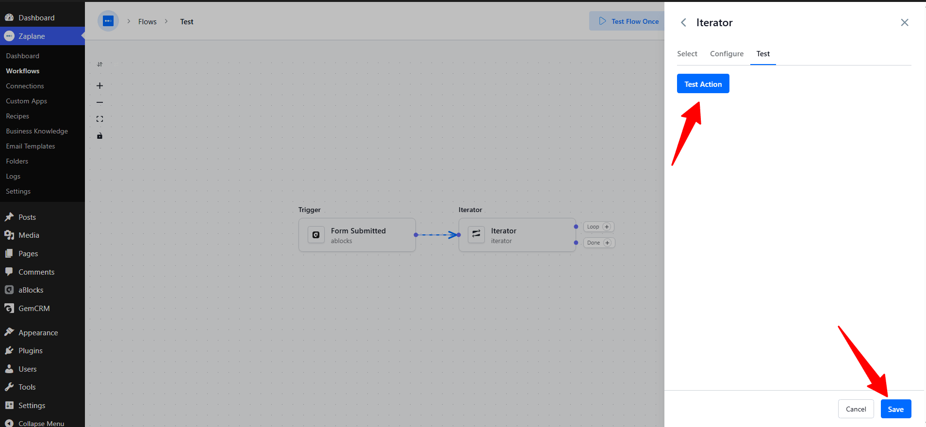Click the auto-arrange arrows icon on canvas
The height and width of the screenshot is (427, 926).
(99, 64)
